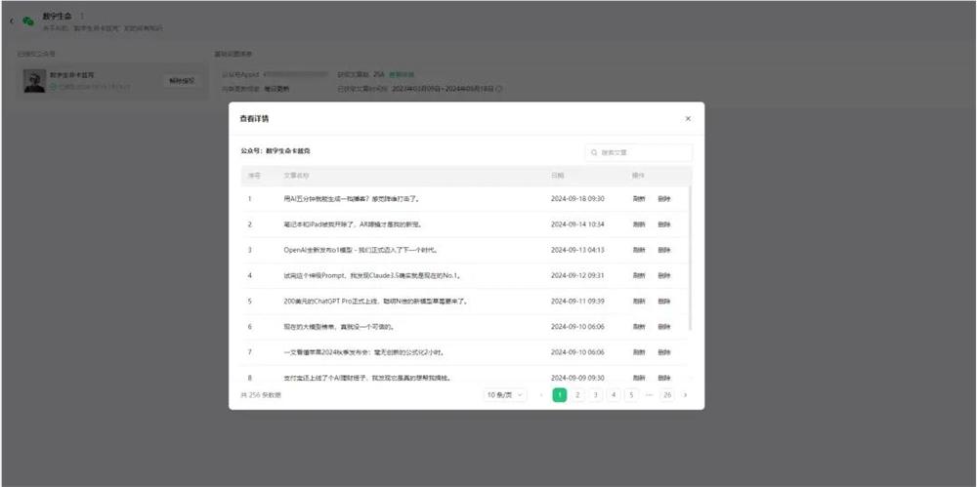Delete the OpenAI o1 article in row 3

(x=664, y=250)
